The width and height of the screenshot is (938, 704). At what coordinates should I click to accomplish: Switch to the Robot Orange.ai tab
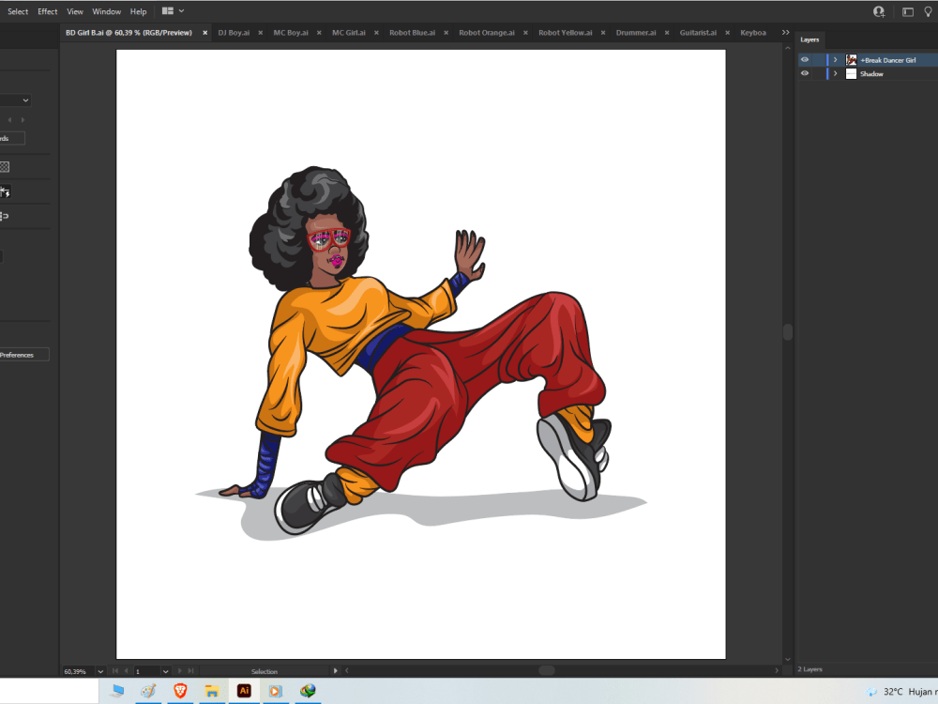pos(486,33)
